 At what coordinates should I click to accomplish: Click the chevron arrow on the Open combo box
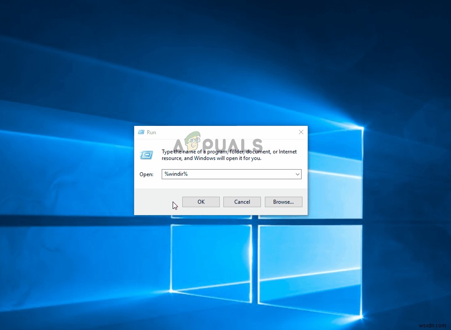pos(297,174)
